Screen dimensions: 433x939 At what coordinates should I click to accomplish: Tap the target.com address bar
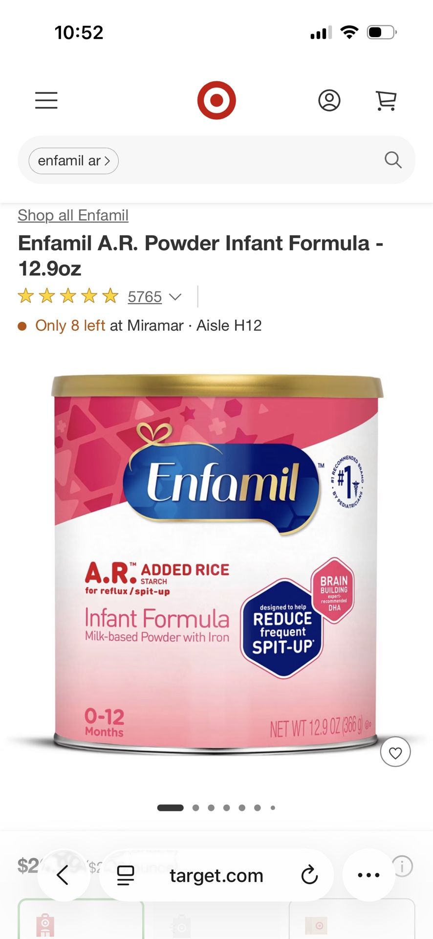pyautogui.click(x=216, y=875)
